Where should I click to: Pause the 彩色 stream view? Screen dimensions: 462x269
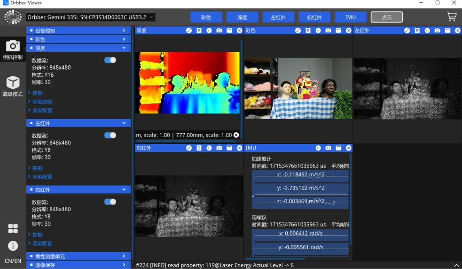click(318, 31)
